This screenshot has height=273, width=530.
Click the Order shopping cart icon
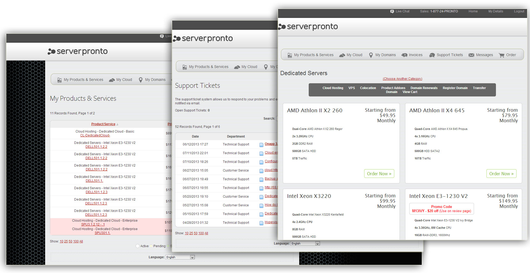[x=501, y=55]
